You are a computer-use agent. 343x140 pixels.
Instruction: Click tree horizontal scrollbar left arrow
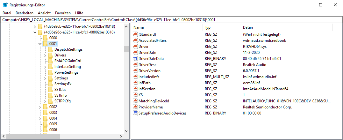(x=3, y=136)
